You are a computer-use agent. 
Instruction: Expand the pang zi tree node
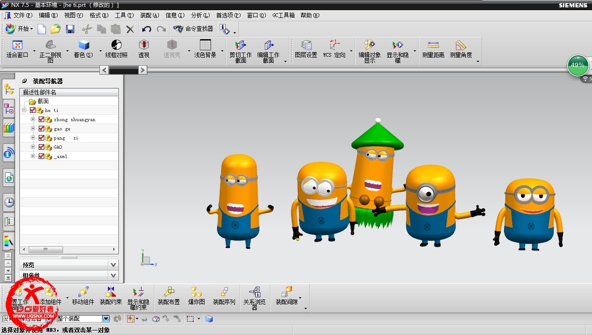click(33, 138)
